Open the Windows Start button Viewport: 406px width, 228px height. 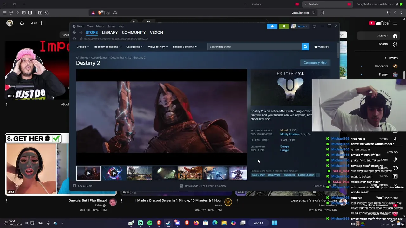click(x=274, y=223)
